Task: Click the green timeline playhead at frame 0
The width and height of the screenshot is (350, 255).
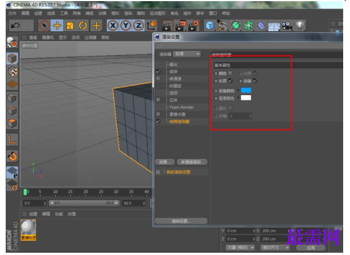Action: (25, 192)
